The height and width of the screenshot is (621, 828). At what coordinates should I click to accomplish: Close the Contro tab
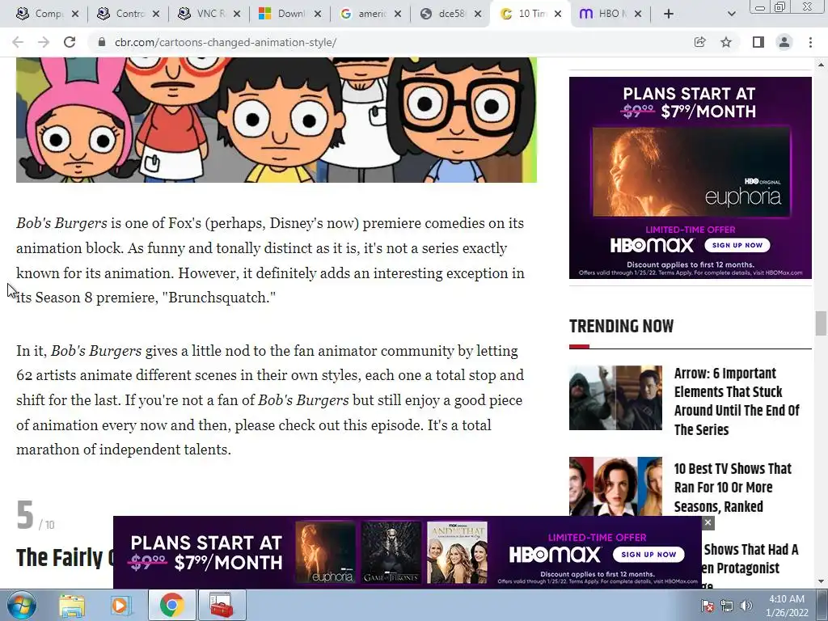[x=156, y=14]
